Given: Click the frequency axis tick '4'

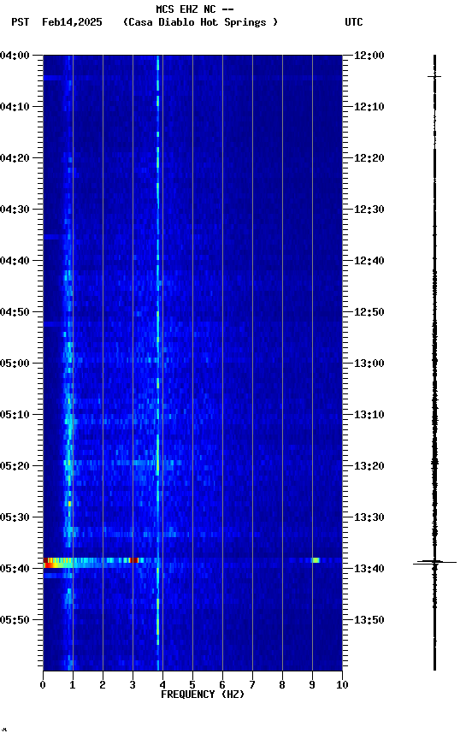Looking at the screenshot, I should click(x=162, y=685).
